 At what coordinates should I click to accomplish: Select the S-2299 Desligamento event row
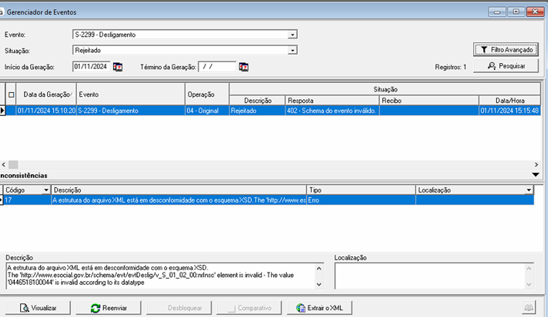coord(129,111)
